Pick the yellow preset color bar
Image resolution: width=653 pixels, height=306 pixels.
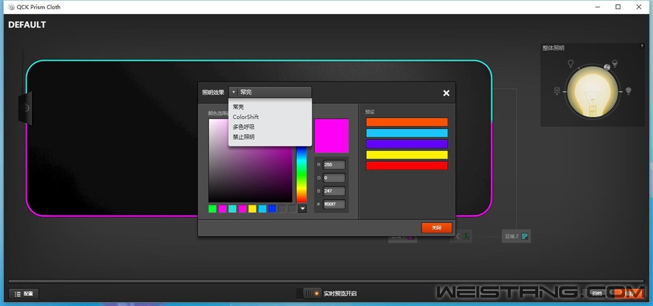pos(407,155)
